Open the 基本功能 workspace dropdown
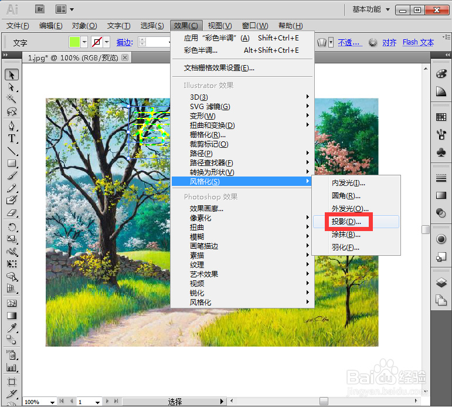 (x=371, y=9)
